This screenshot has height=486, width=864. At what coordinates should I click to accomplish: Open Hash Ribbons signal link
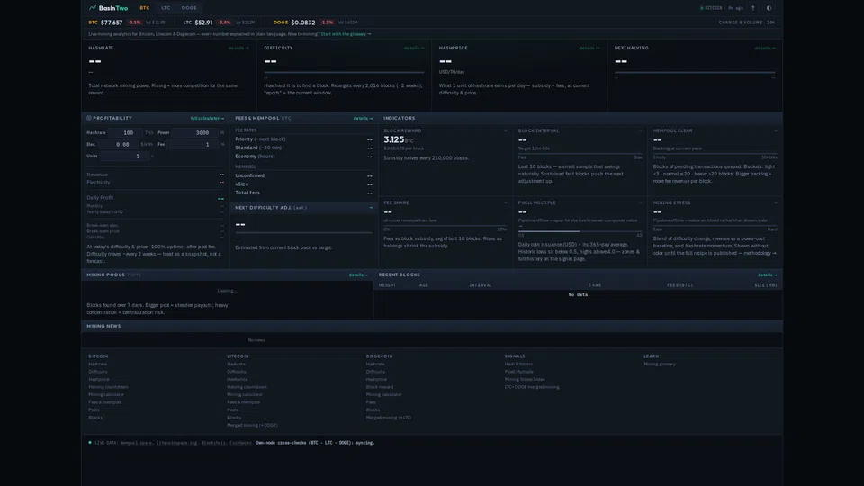coord(518,364)
